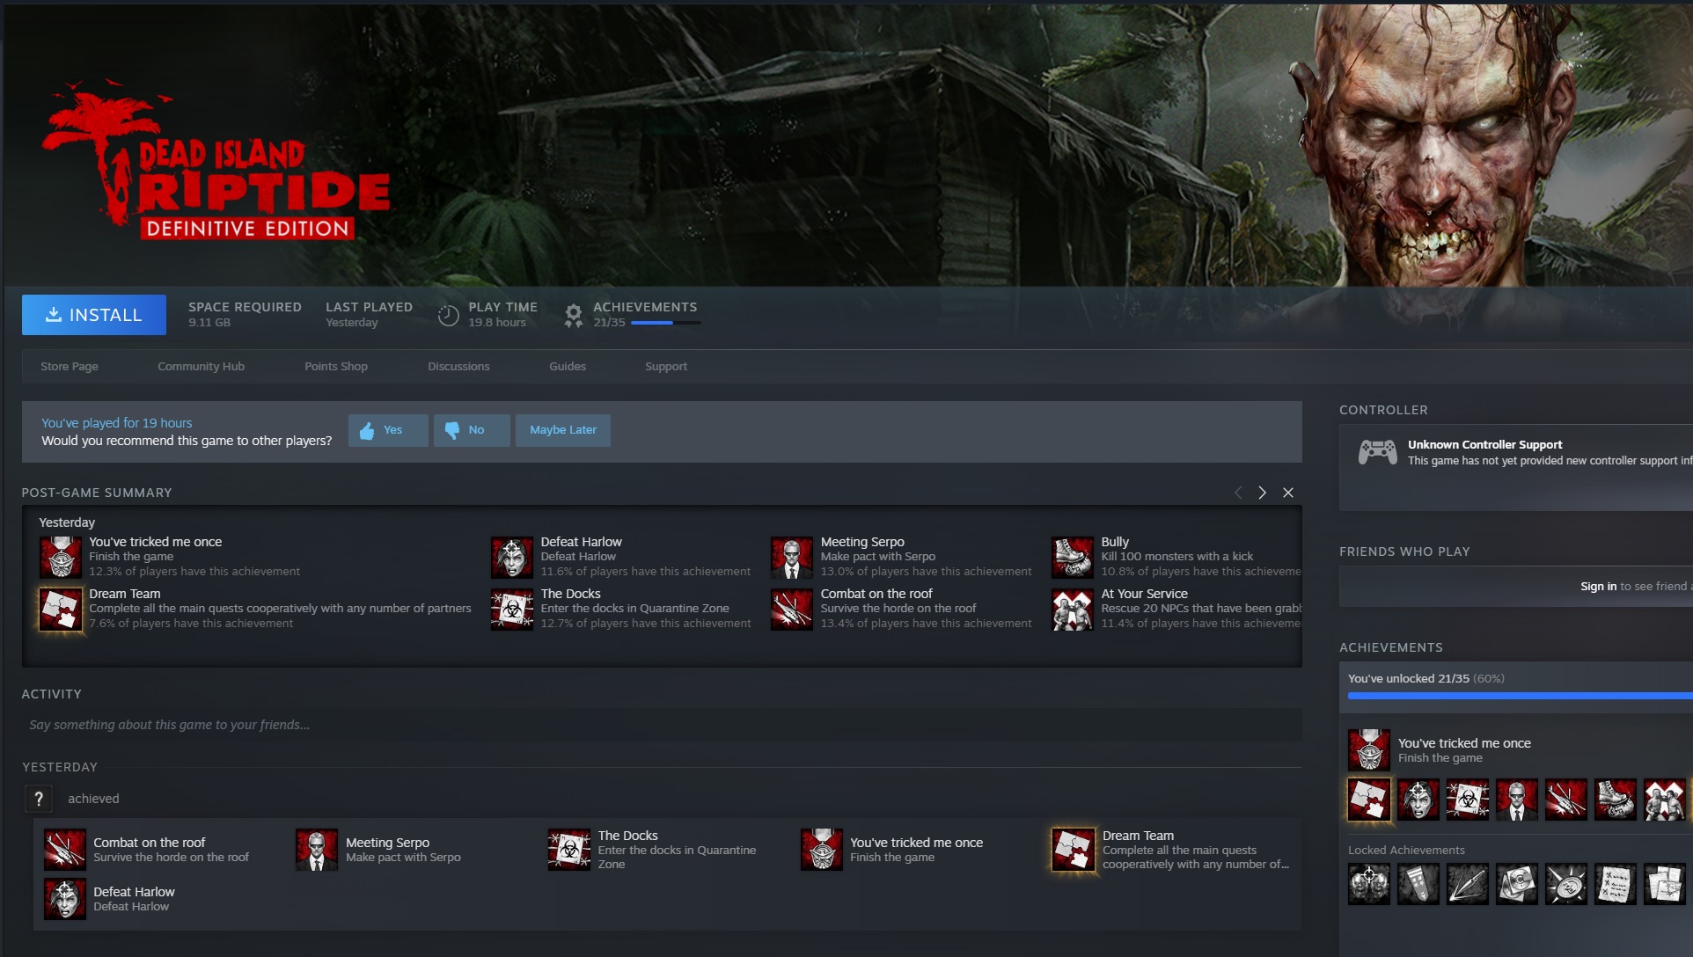Click the 'Locked Achievements' label
This screenshot has width=1693, height=957.
tap(1406, 851)
